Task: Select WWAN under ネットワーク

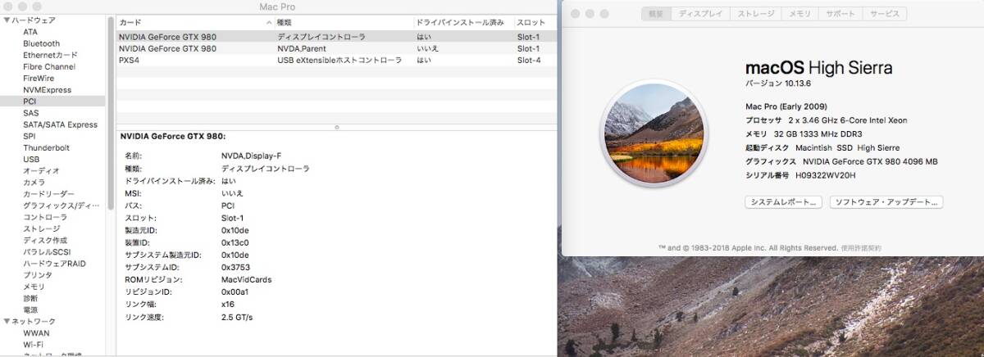Action: point(36,333)
